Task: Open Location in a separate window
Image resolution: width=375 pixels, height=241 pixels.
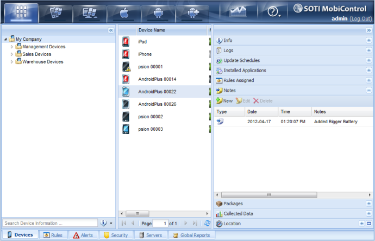Action: (369, 224)
